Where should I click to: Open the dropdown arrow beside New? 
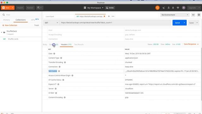[13, 8]
